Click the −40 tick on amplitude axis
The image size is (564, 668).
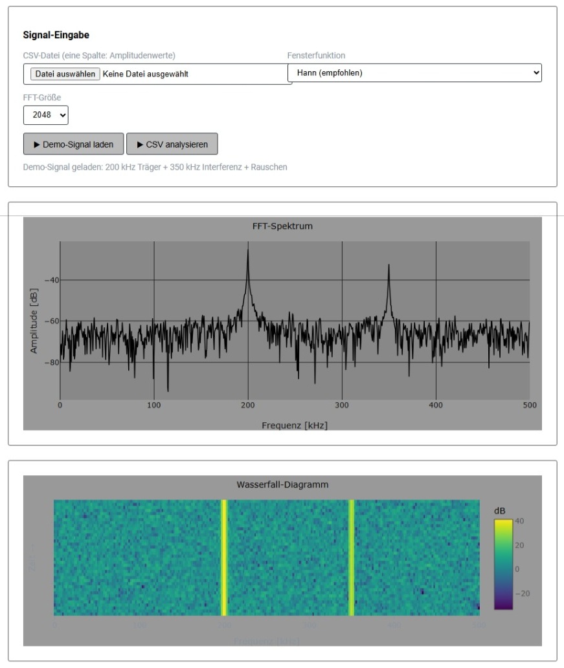(51, 280)
